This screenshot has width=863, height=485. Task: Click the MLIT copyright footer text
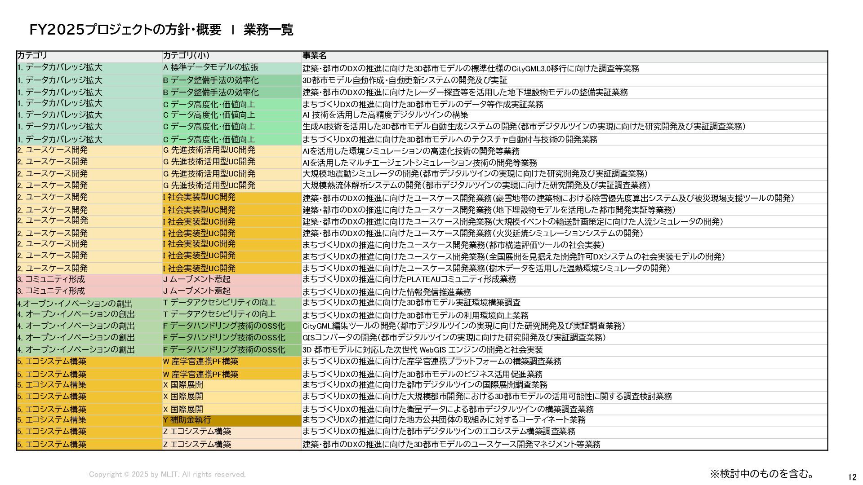pyautogui.click(x=167, y=475)
